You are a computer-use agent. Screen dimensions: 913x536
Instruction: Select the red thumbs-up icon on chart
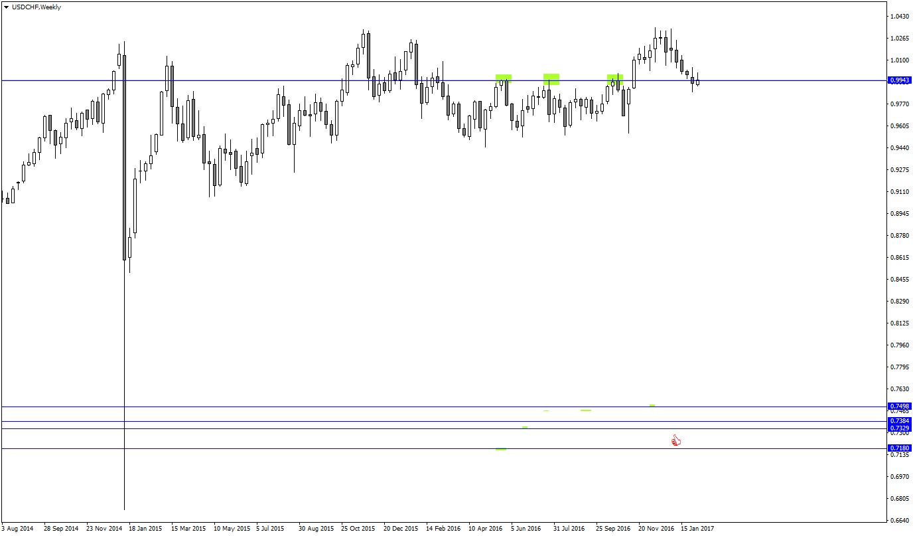coord(675,440)
